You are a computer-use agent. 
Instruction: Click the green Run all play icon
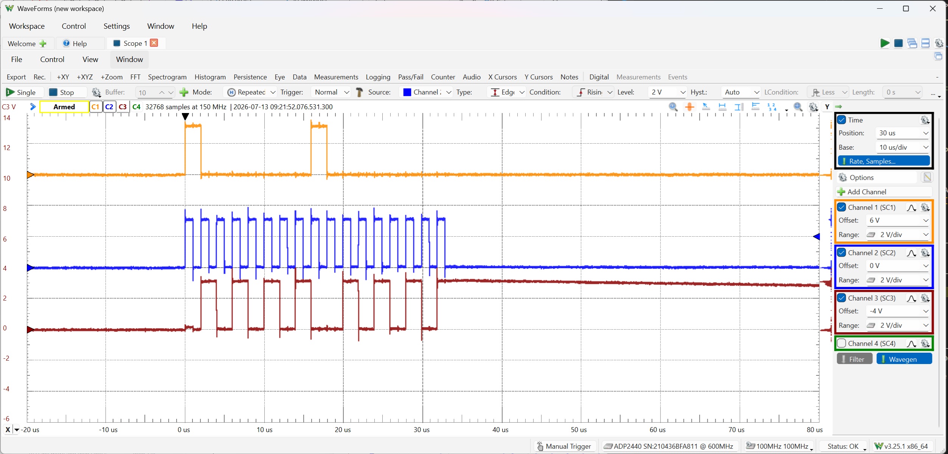tap(884, 43)
